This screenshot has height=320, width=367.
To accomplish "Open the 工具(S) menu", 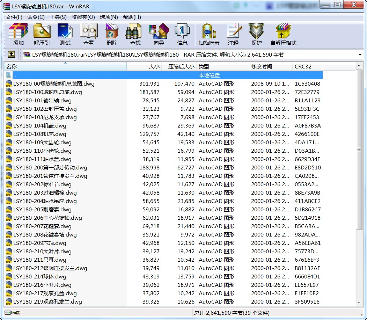I will [x=58, y=17].
